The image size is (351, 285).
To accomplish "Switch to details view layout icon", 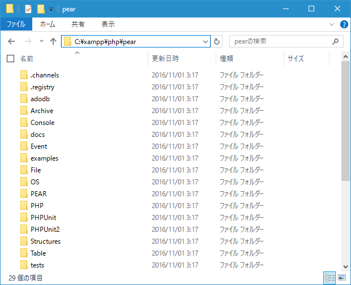I will tap(329, 278).
